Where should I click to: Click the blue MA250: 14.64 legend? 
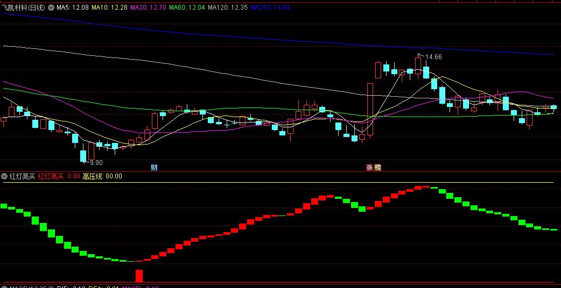(x=270, y=7)
